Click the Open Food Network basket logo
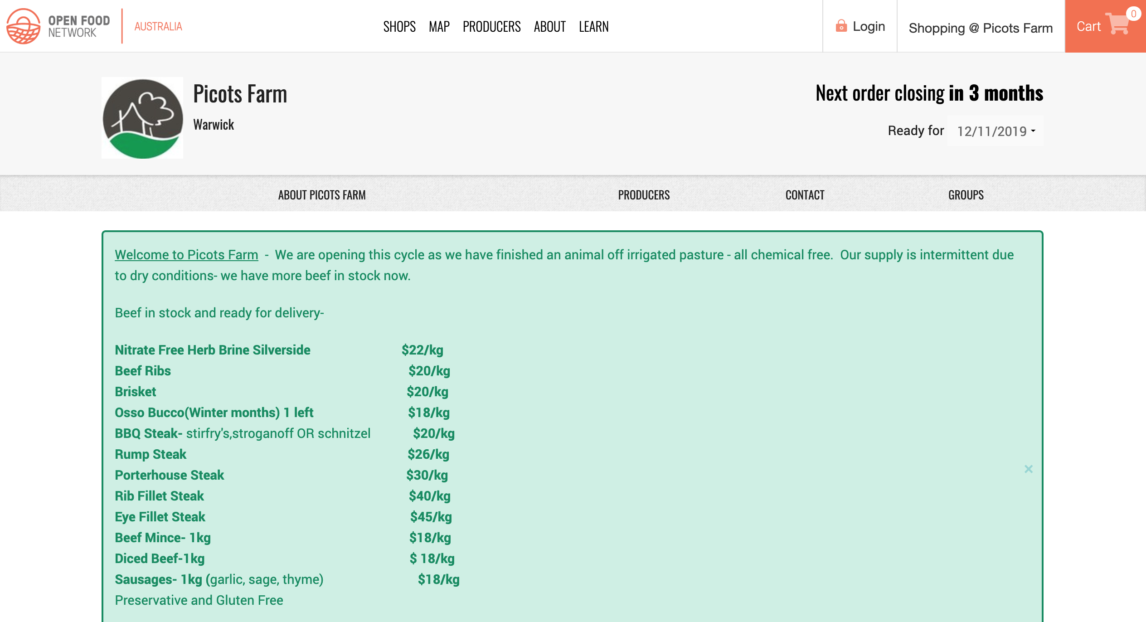The height and width of the screenshot is (622, 1146). point(24,26)
